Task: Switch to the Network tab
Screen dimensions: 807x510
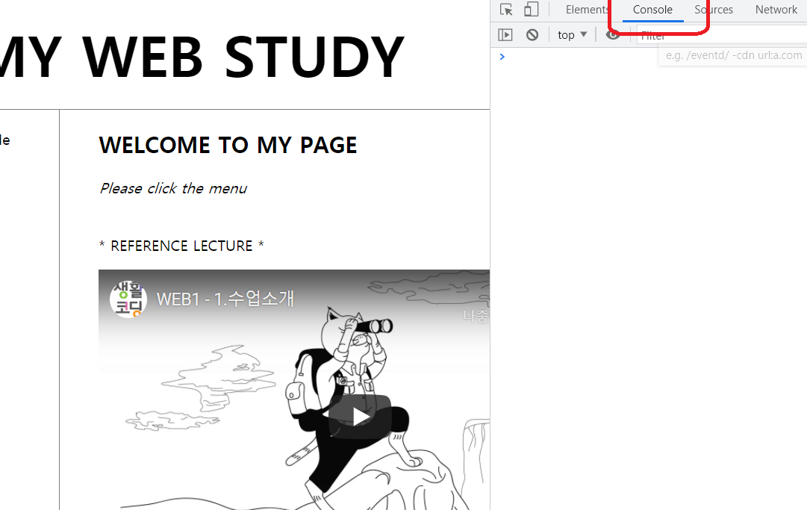Action: 776,10
